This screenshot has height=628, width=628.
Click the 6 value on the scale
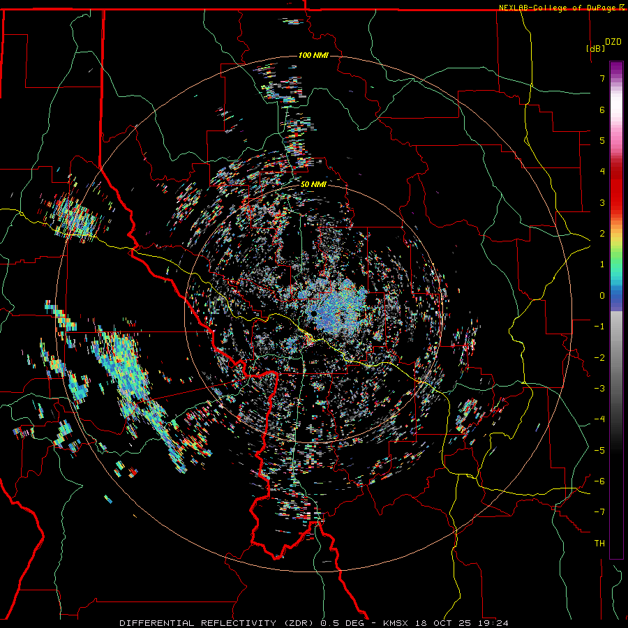point(602,110)
